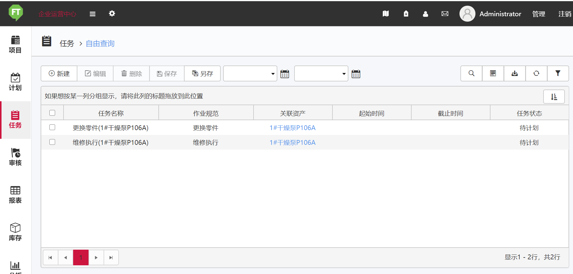Open asset link 1#干燥泵P106A in first row

292,128
